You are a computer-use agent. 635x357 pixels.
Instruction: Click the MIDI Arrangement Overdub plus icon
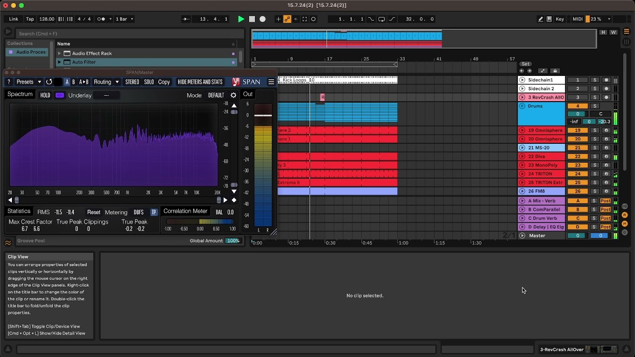(278, 19)
